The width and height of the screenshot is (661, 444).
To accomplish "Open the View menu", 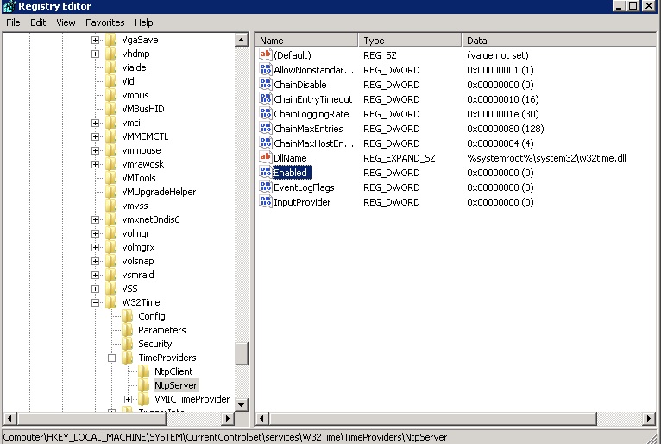I will (66, 22).
